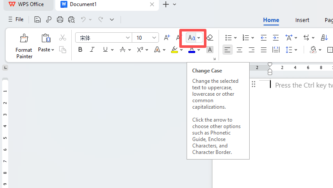The width and height of the screenshot is (333, 188).
Task: Toggle Bold formatting
Action: point(80,50)
